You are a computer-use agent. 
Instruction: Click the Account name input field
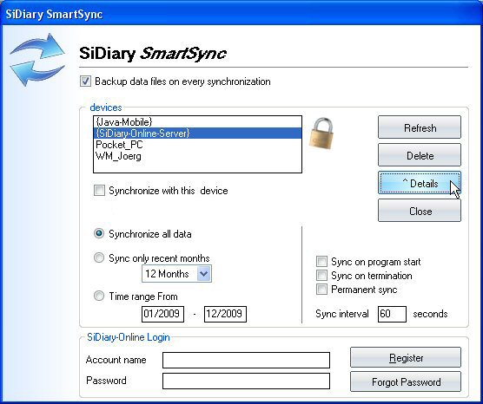point(246,360)
